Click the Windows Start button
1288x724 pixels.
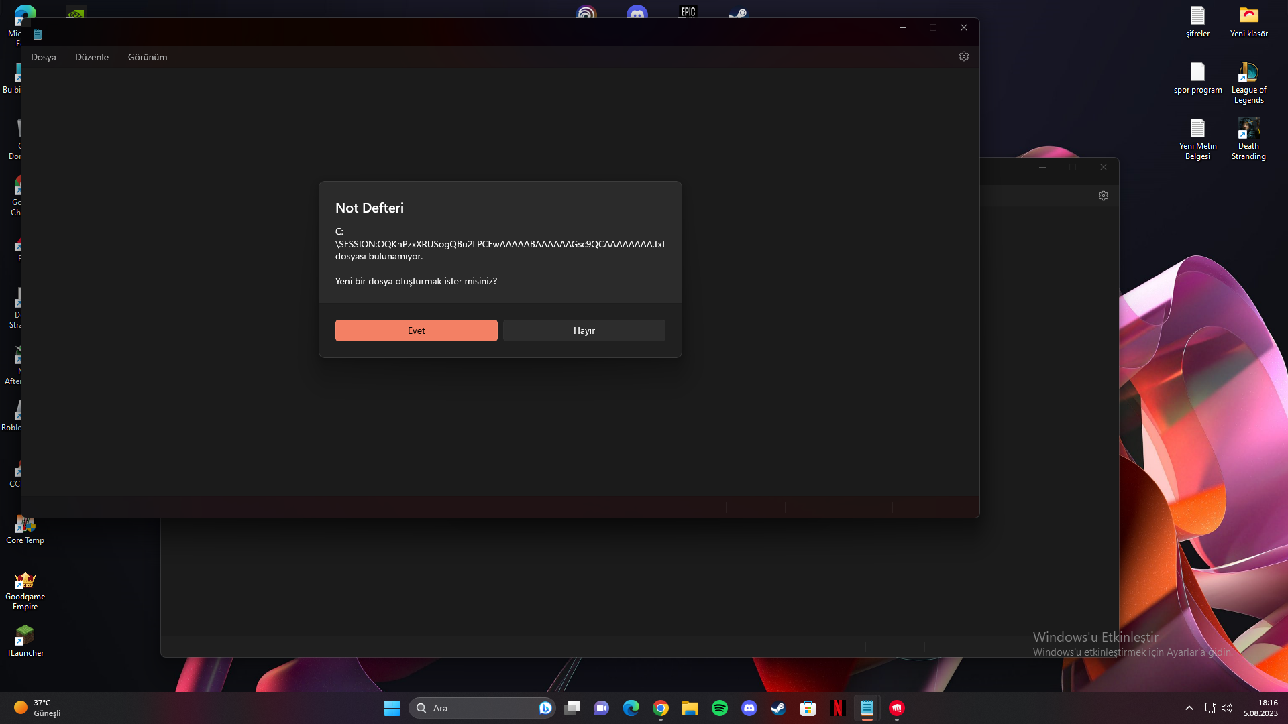coord(392,708)
